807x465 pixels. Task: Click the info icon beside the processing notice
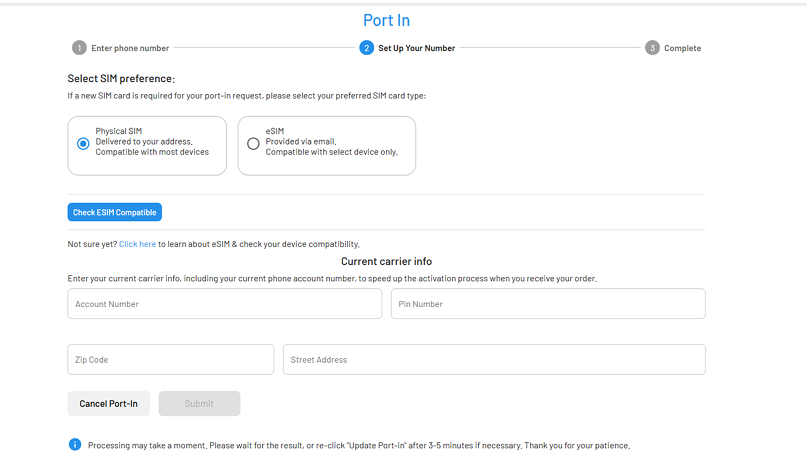[x=75, y=444]
